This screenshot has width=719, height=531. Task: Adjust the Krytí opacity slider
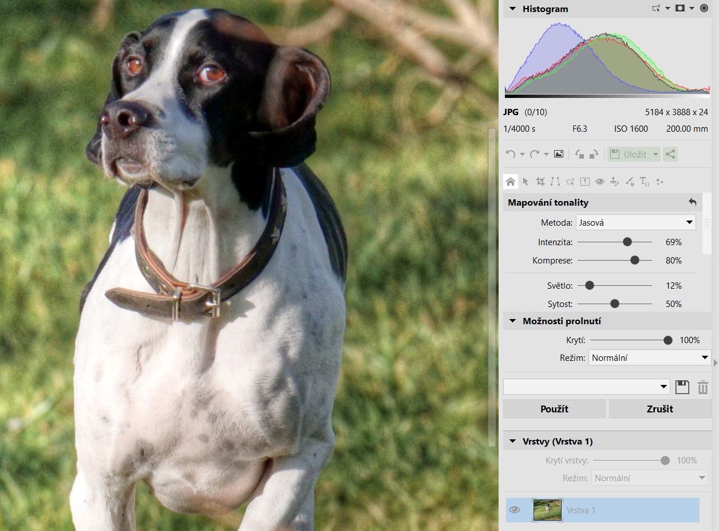pos(631,340)
